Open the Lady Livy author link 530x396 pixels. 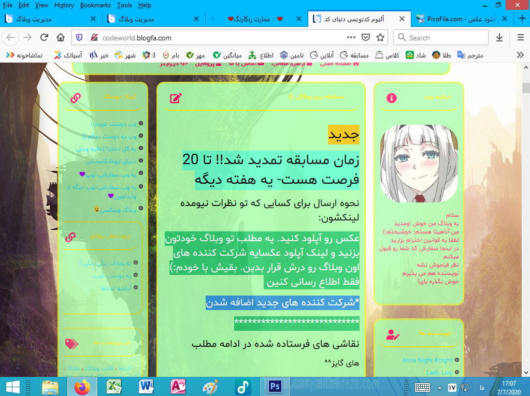coord(439,373)
